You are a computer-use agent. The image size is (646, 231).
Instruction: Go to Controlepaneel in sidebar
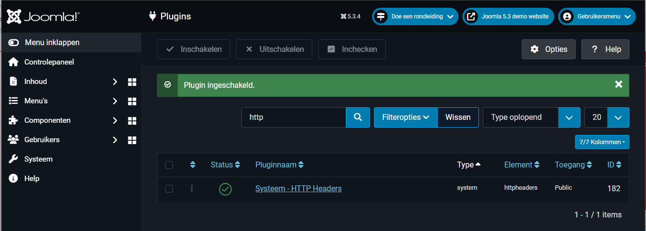[49, 62]
